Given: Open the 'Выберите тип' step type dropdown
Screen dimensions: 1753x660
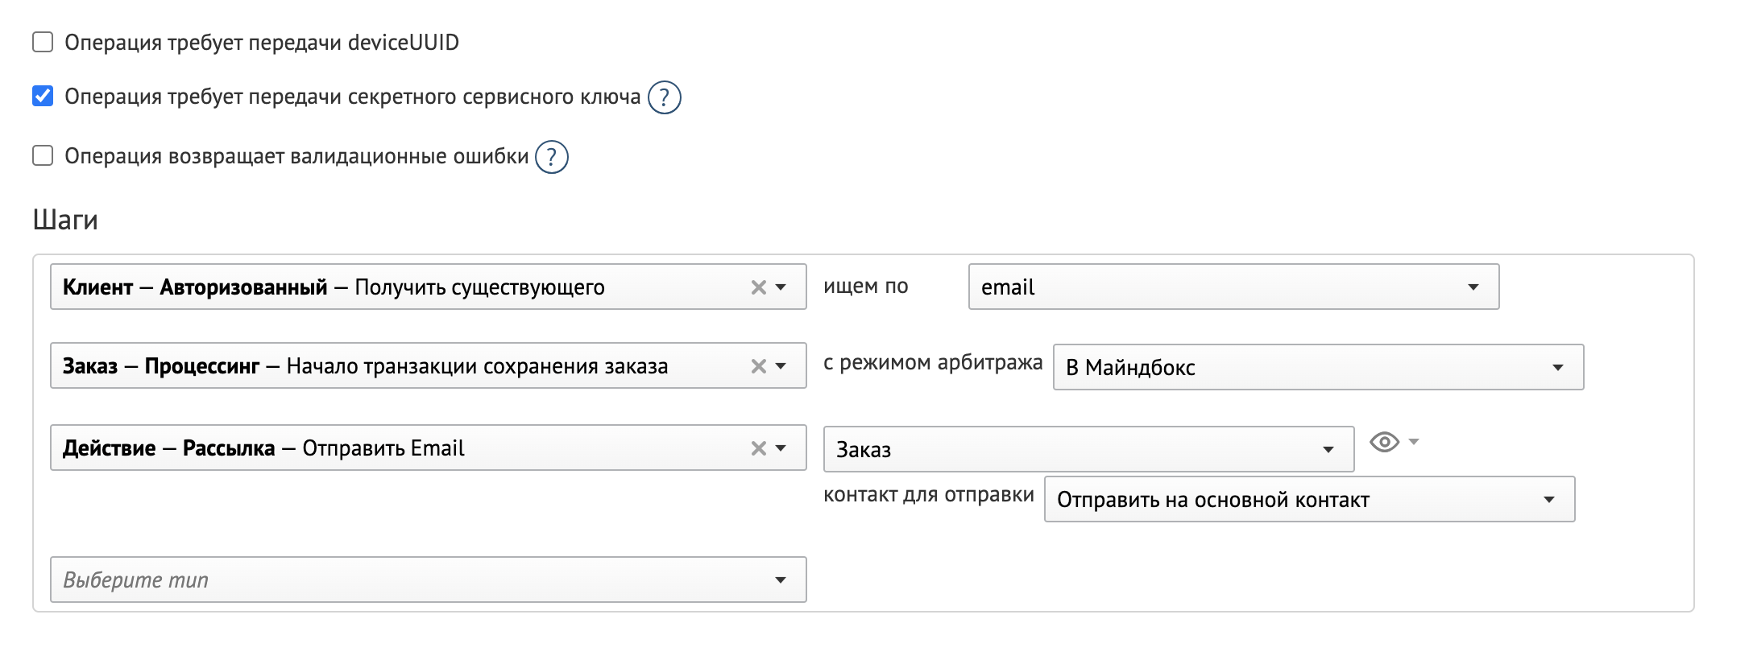Looking at the screenshot, I should click(429, 580).
